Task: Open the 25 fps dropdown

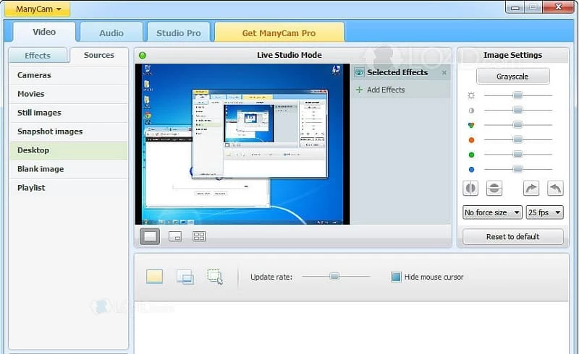Action: click(x=545, y=212)
